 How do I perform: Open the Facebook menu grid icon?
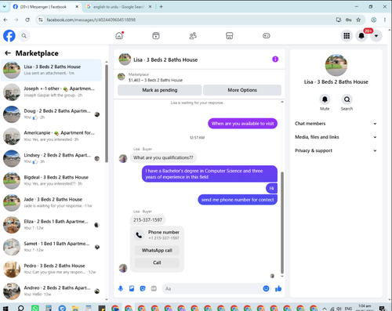(347, 36)
